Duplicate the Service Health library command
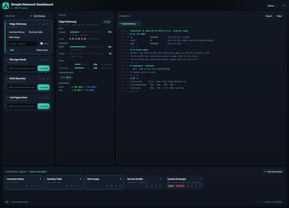 click(x=156, y=186)
